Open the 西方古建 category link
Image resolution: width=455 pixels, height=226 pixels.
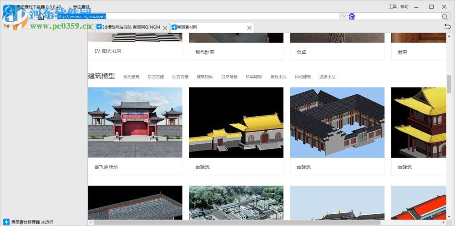click(x=180, y=77)
